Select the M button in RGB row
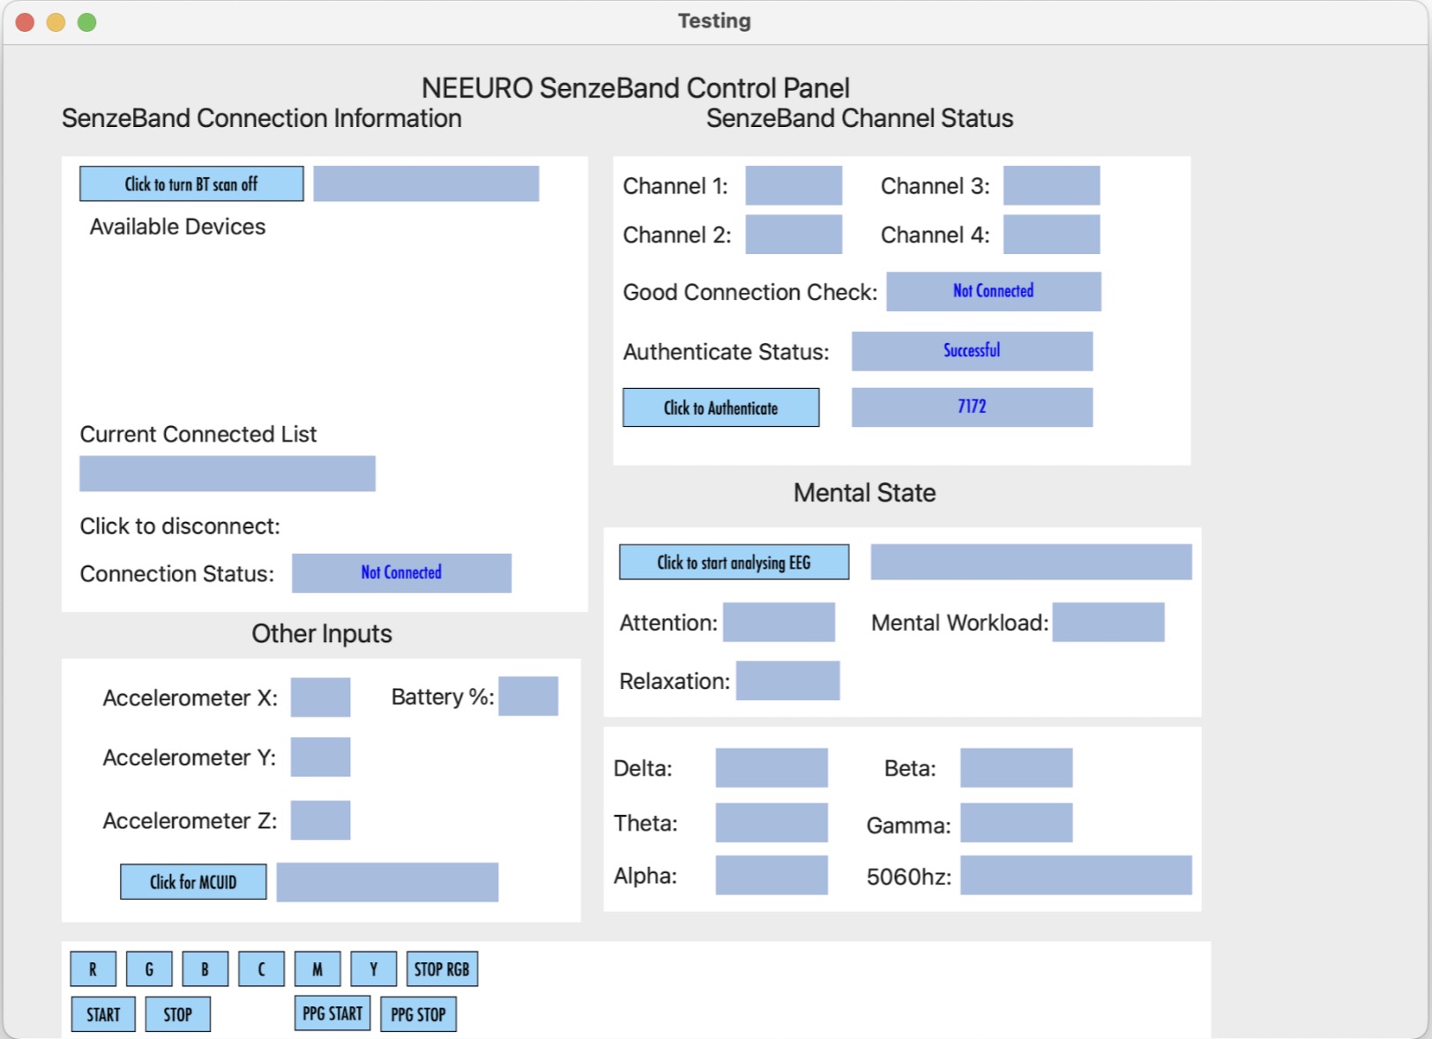This screenshot has width=1432, height=1039. click(317, 968)
